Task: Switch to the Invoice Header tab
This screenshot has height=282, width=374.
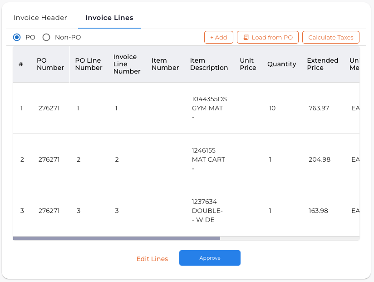Action: point(40,18)
